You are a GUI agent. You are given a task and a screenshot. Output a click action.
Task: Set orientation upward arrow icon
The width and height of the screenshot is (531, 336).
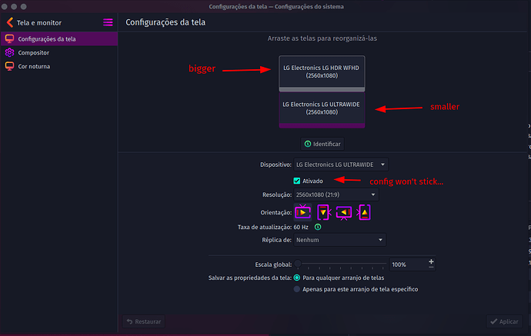click(x=364, y=212)
